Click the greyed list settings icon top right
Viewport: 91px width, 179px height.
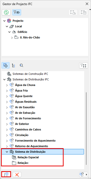tap(83, 12)
